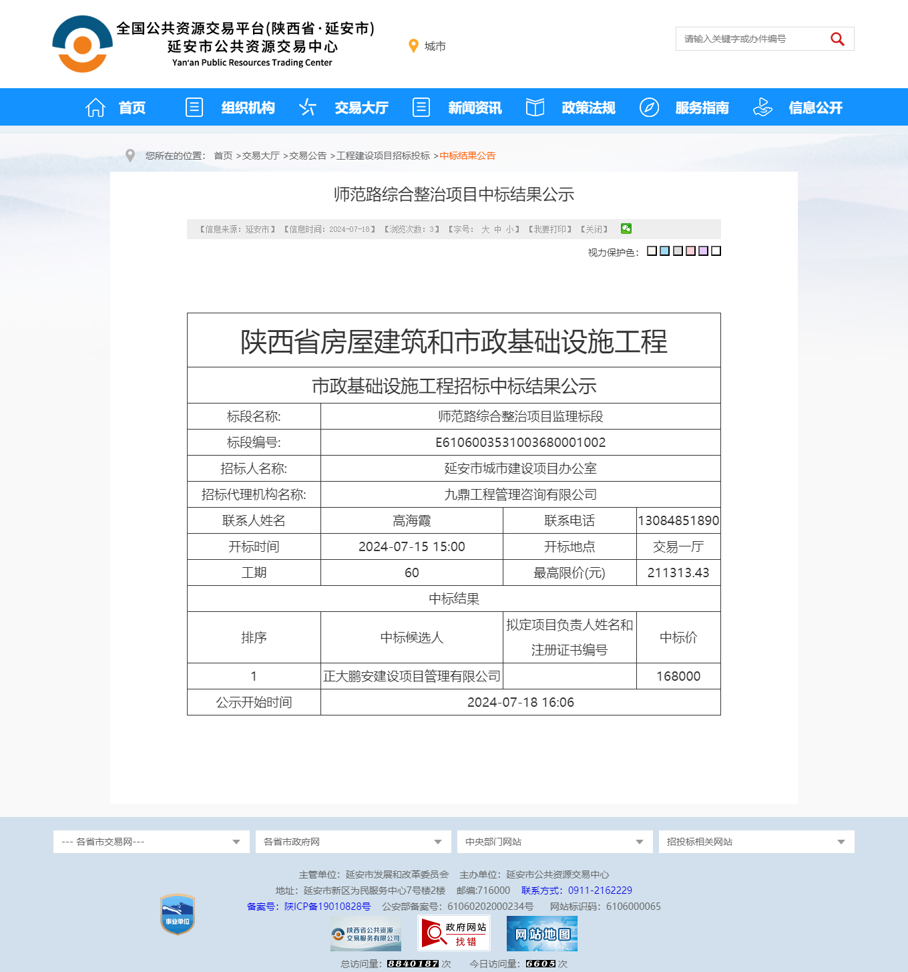The image size is (908, 972).
Task: Select medium font size 中
Action: click(497, 229)
